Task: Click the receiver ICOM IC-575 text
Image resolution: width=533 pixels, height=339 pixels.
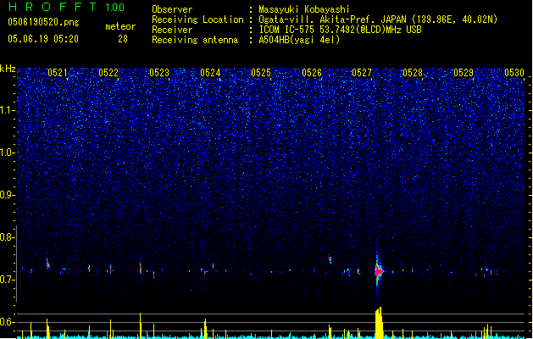Action: click(x=340, y=30)
